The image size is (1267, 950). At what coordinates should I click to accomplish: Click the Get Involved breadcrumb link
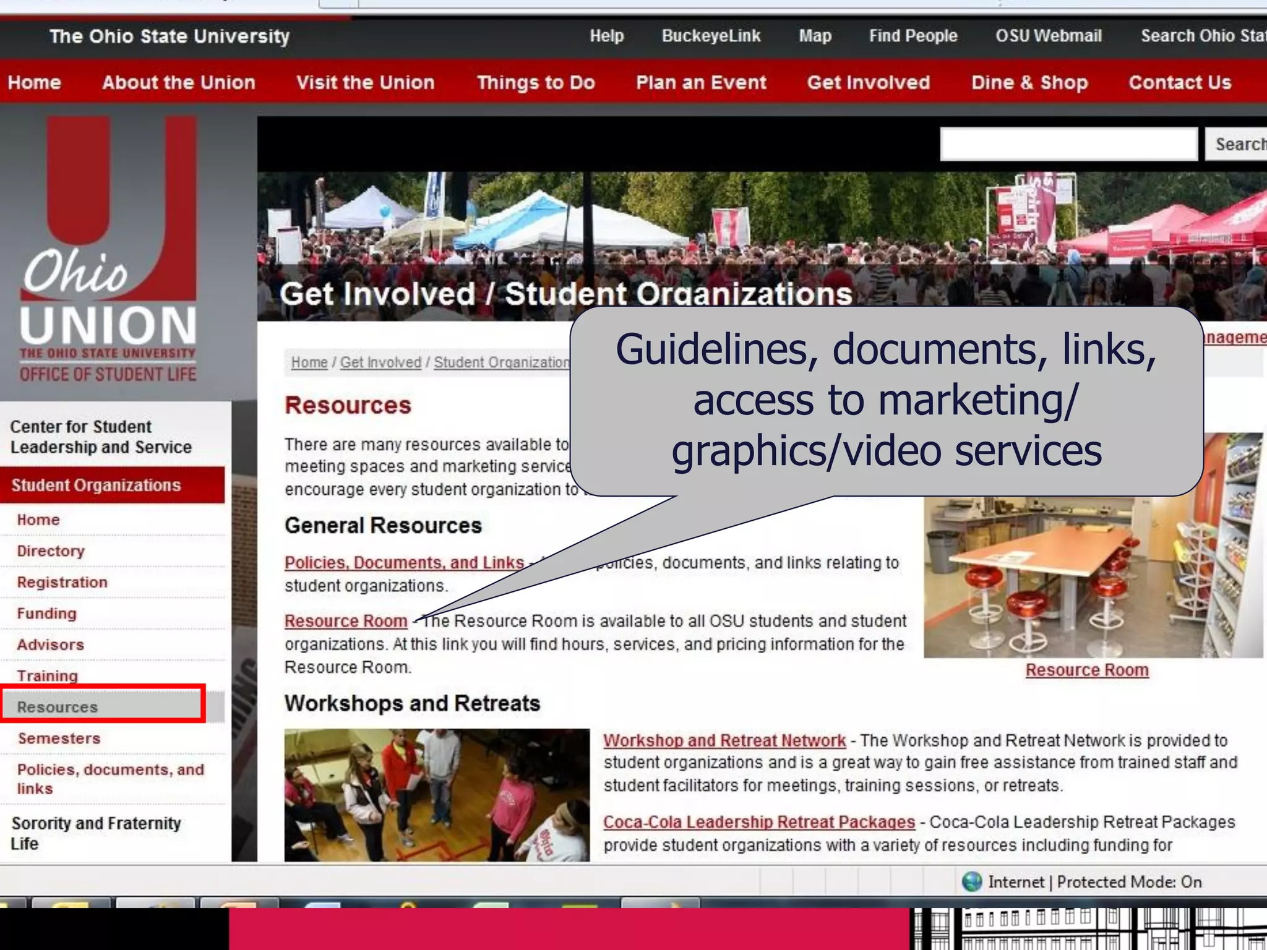[x=380, y=362]
